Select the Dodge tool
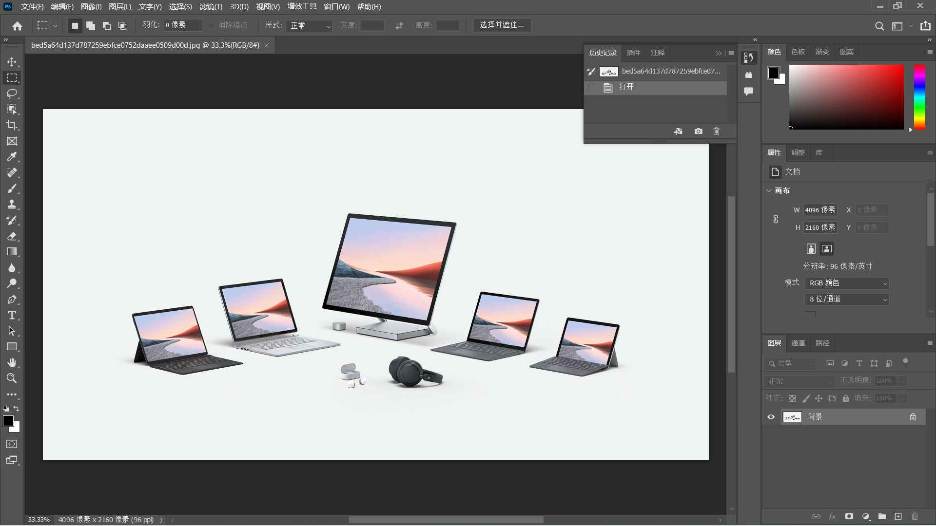Image resolution: width=936 pixels, height=526 pixels. [x=12, y=283]
